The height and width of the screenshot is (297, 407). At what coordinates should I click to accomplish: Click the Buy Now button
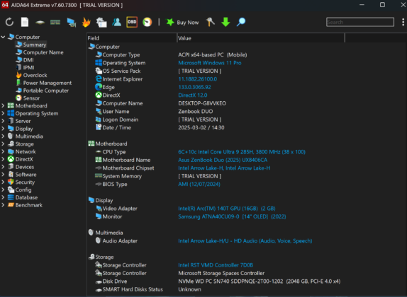[182, 22]
